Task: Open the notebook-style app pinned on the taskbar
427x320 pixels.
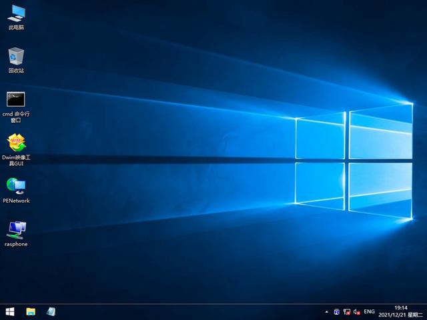Action: [51, 312]
